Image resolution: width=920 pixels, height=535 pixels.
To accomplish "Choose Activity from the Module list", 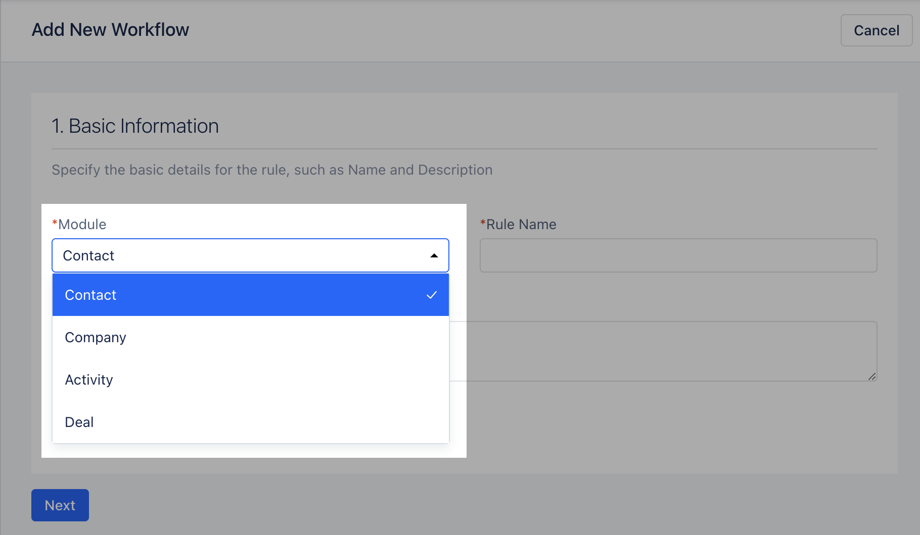I will pyautogui.click(x=250, y=380).
